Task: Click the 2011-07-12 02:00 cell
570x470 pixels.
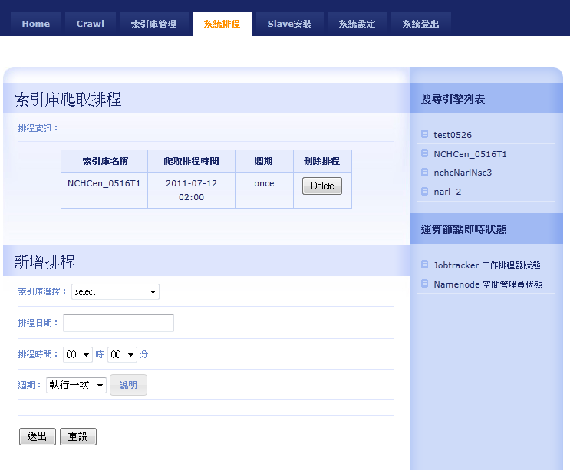Action: [x=192, y=190]
